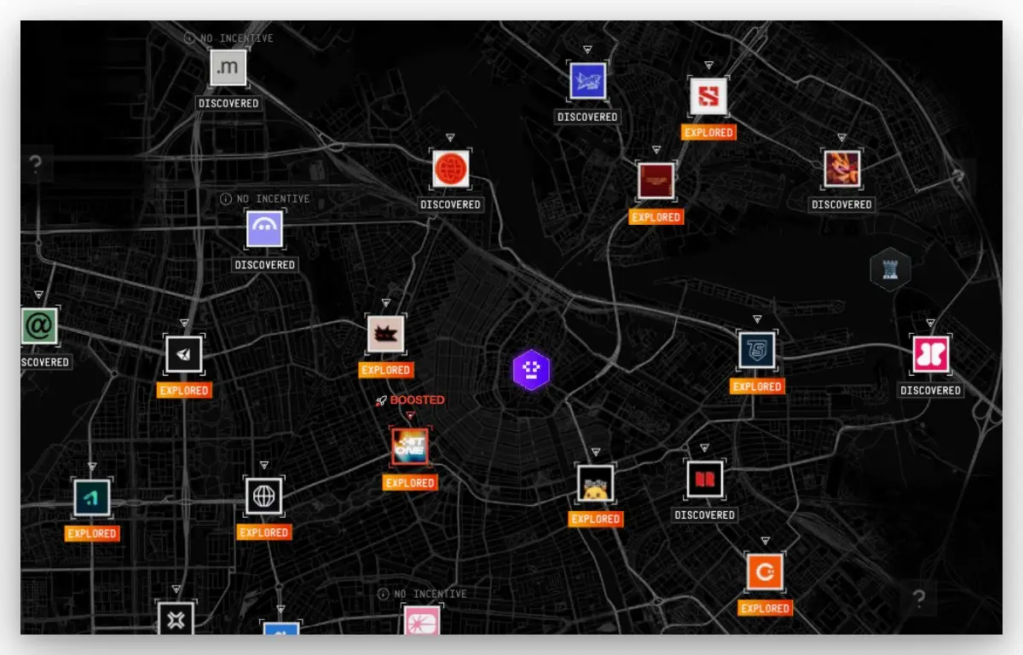Click EXPLORED label under paper plane marker
This screenshot has width=1023, height=655.
point(184,390)
